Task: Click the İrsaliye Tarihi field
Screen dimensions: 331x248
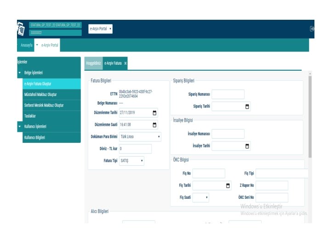Action: pos(231,146)
